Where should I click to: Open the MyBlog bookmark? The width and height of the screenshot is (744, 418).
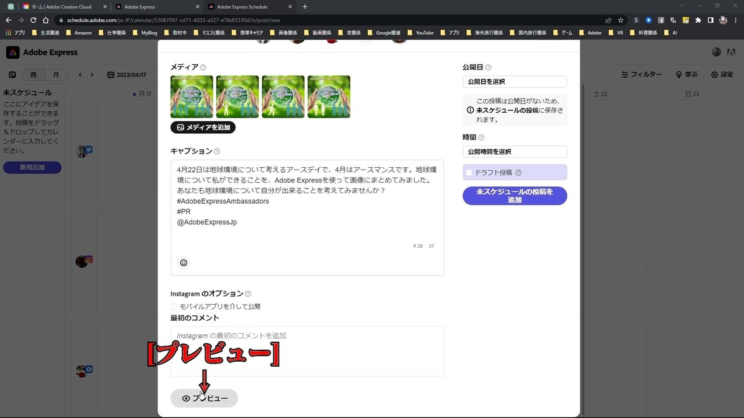point(144,33)
